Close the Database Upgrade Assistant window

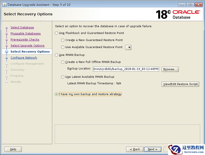[x=198, y=5]
